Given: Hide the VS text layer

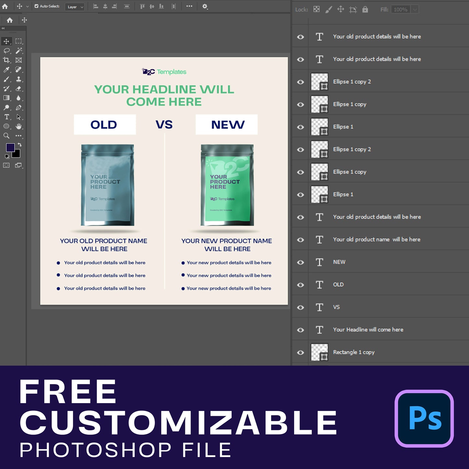Looking at the screenshot, I should tap(301, 307).
